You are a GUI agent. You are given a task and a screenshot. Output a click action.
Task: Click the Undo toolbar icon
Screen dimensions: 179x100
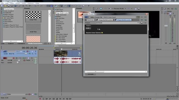(35, 6)
